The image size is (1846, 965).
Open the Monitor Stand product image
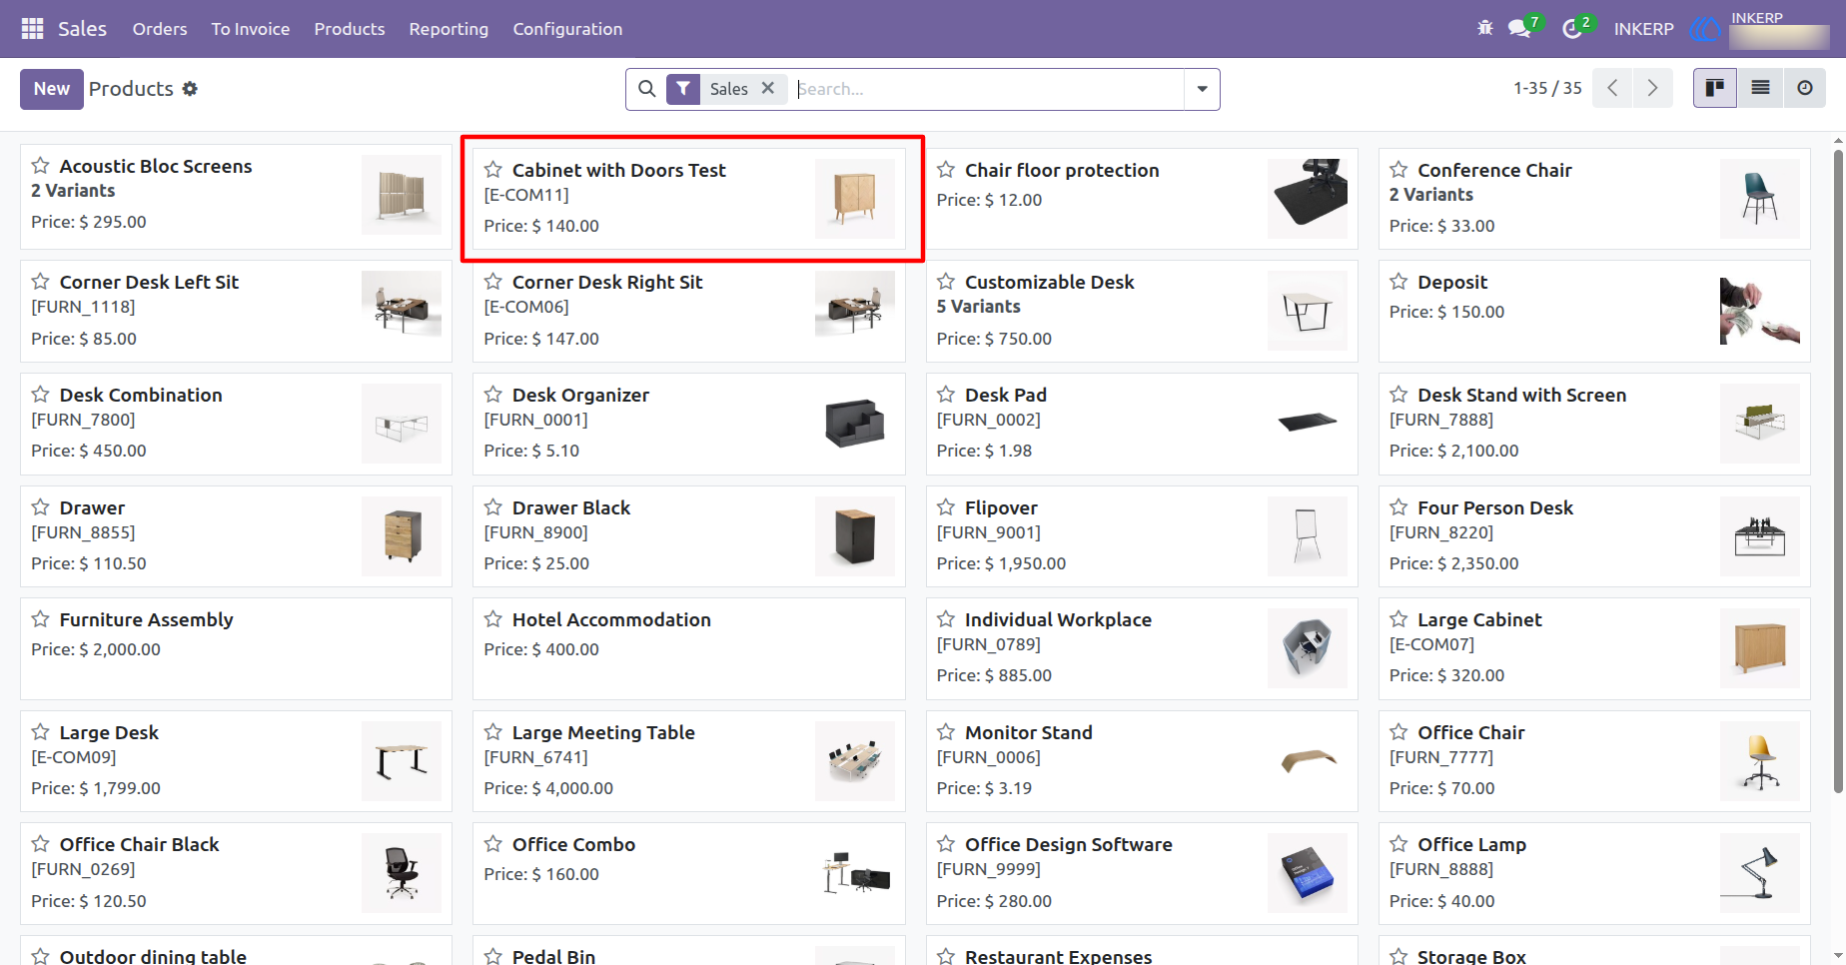(1307, 761)
